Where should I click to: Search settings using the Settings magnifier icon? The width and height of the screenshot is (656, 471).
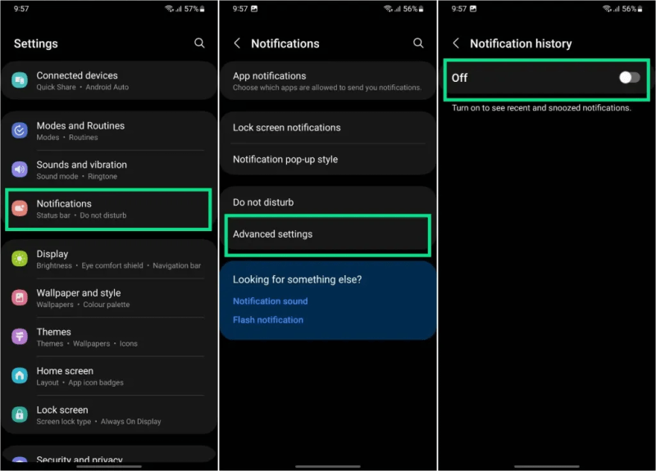(x=199, y=43)
